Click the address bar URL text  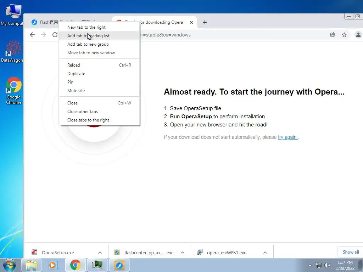point(165,35)
